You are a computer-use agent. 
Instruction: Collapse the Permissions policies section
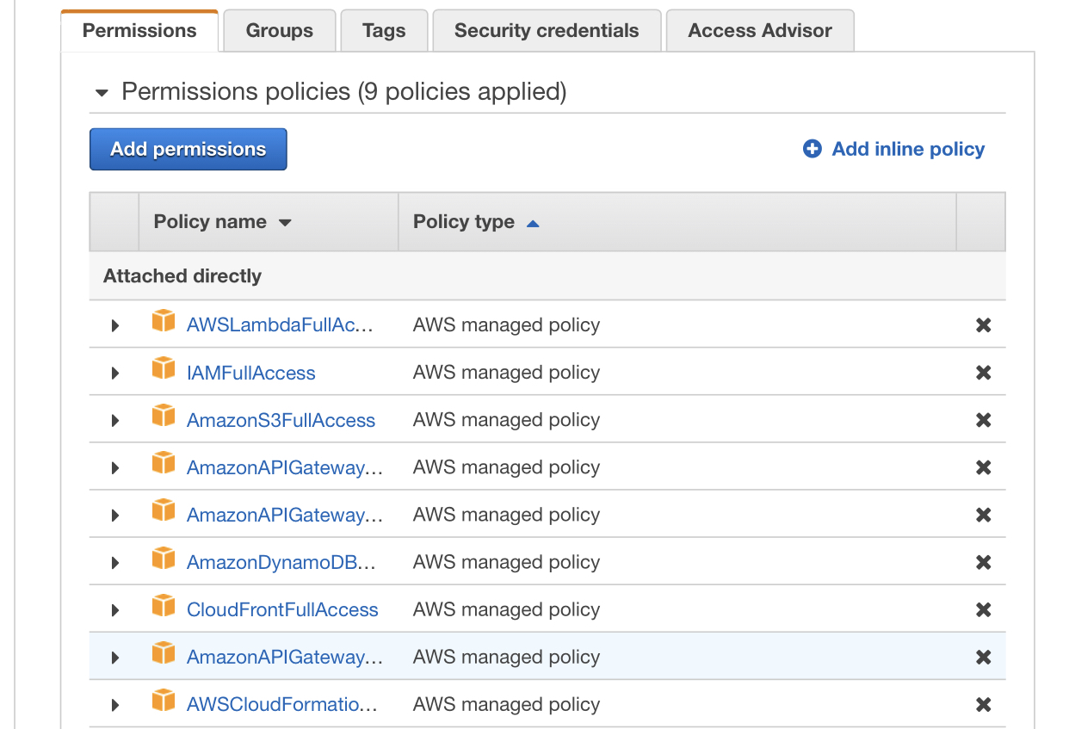pos(102,93)
